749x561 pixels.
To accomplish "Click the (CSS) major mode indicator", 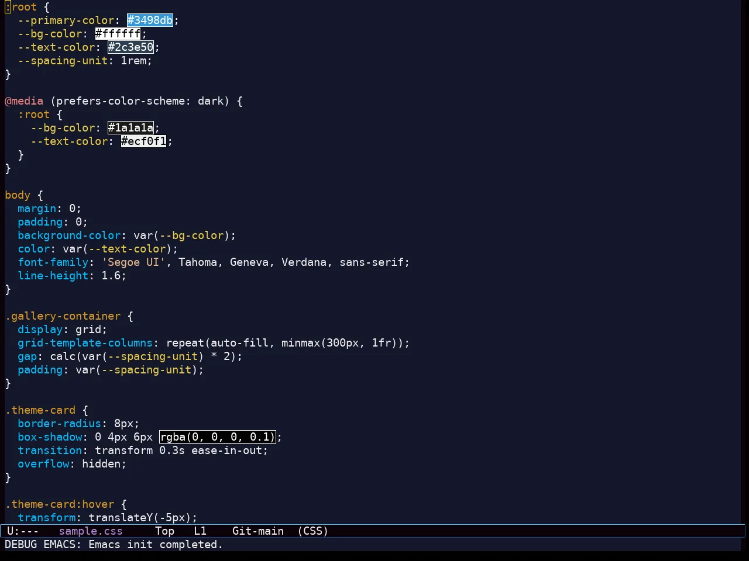I will (x=313, y=531).
